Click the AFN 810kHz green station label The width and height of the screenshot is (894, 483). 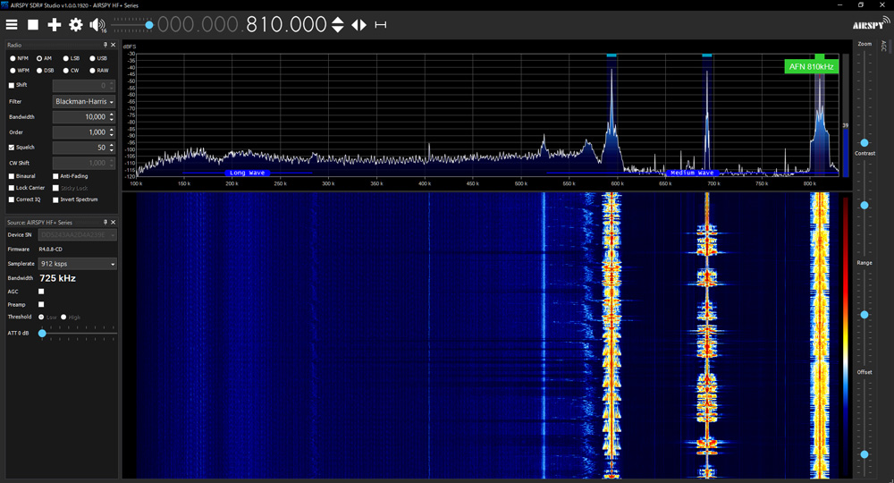click(x=812, y=67)
